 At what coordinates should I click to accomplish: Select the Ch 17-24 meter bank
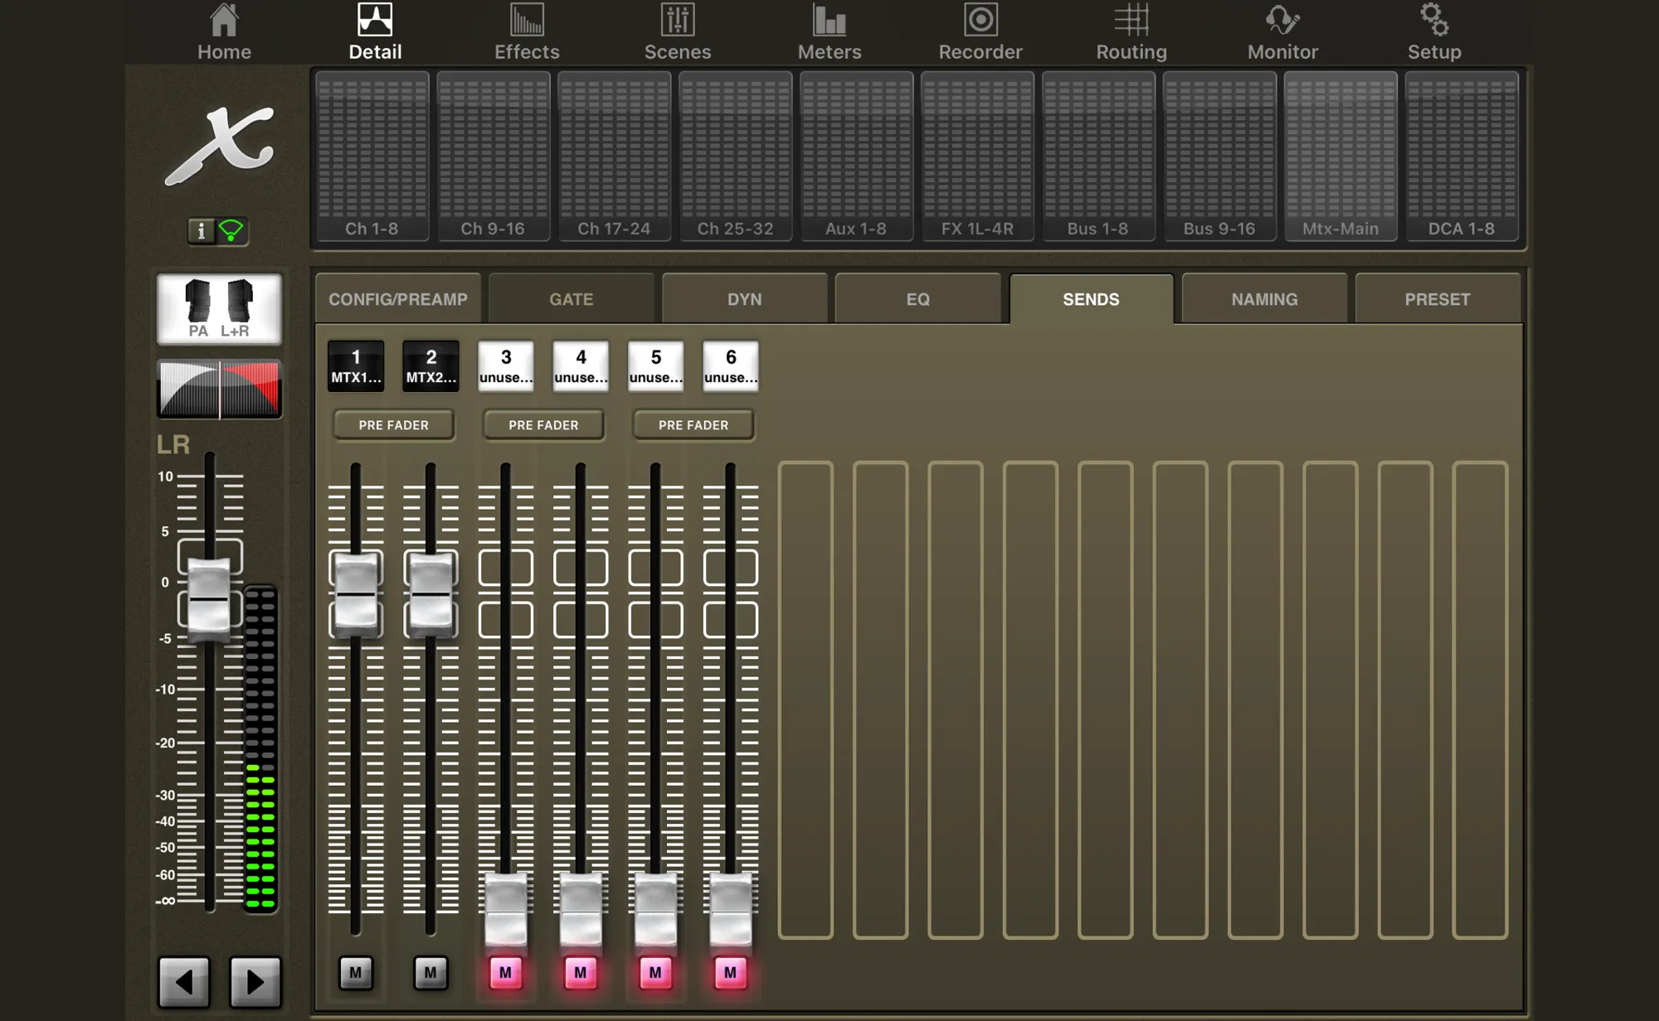614,156
